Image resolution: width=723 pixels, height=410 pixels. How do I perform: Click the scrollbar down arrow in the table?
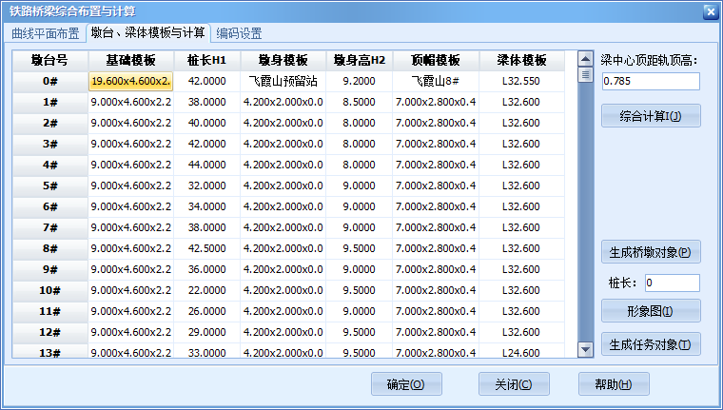(585, 349)
